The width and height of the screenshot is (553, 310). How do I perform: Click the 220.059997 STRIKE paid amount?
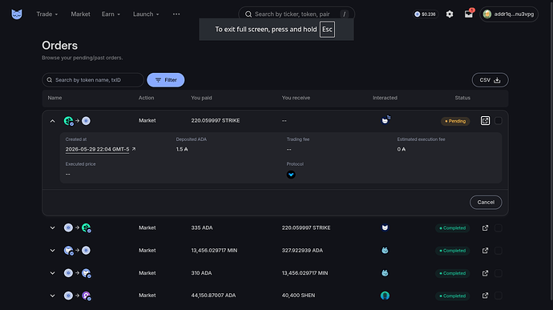coord(216,121)
